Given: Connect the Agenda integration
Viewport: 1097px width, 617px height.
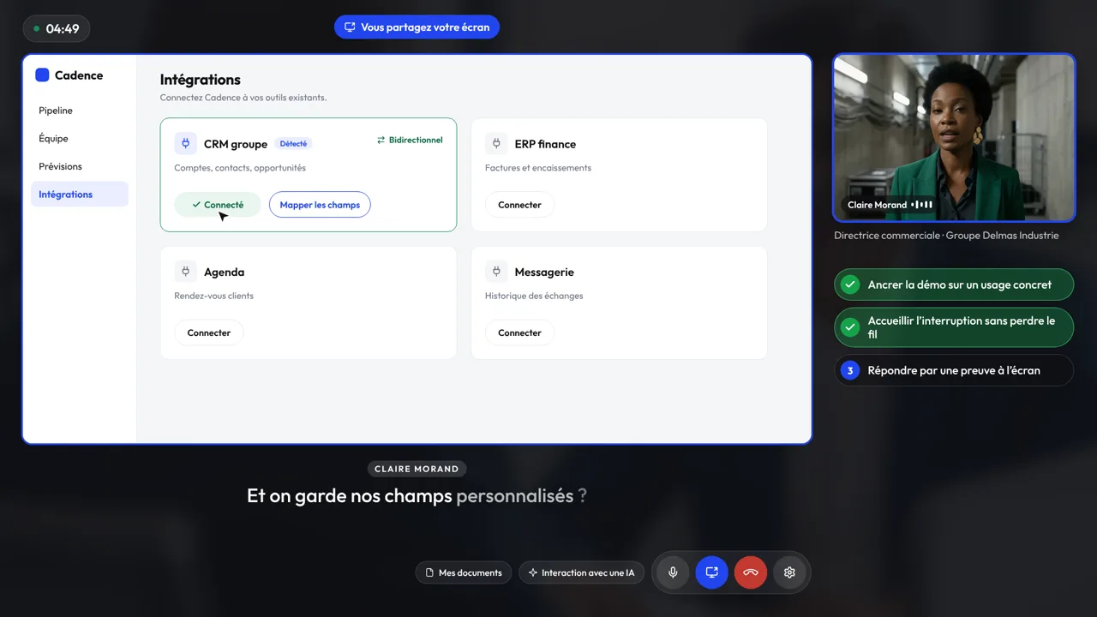Looking at the screenshot, I should [209, 332].
